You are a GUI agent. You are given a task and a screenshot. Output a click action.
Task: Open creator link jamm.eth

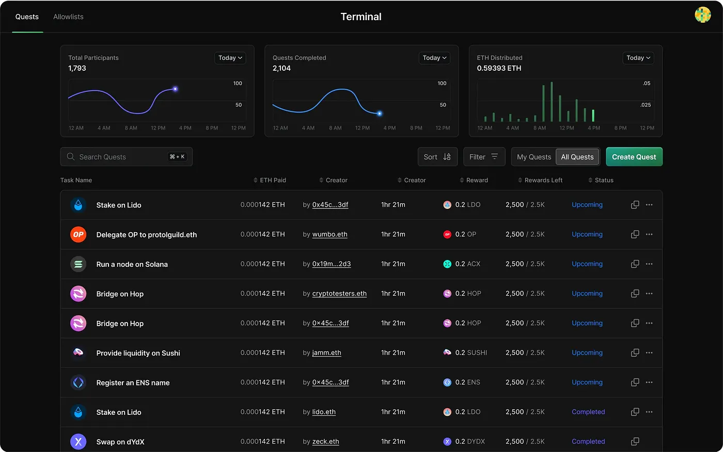(327, 352)
